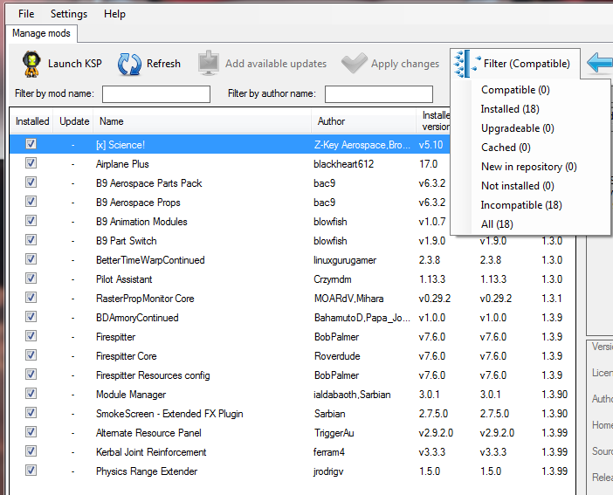
Task: Click the Launch KSP label
Action: pyautogui.click(x=75, y=64)
